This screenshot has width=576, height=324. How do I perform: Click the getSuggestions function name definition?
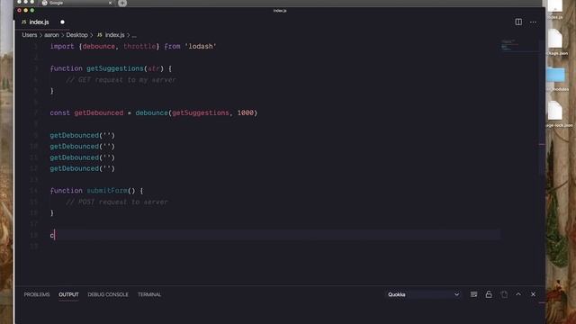coord(114,68)
